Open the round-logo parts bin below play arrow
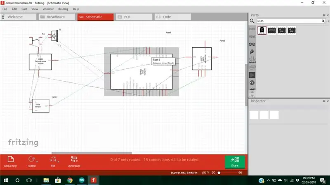The image size is (330, 185). (x=252, y=83)
